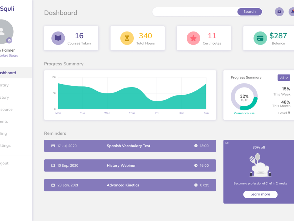This screenshot has width=294, height=221.
Task: Click clock icon next to 16:00
Action: 196,165
